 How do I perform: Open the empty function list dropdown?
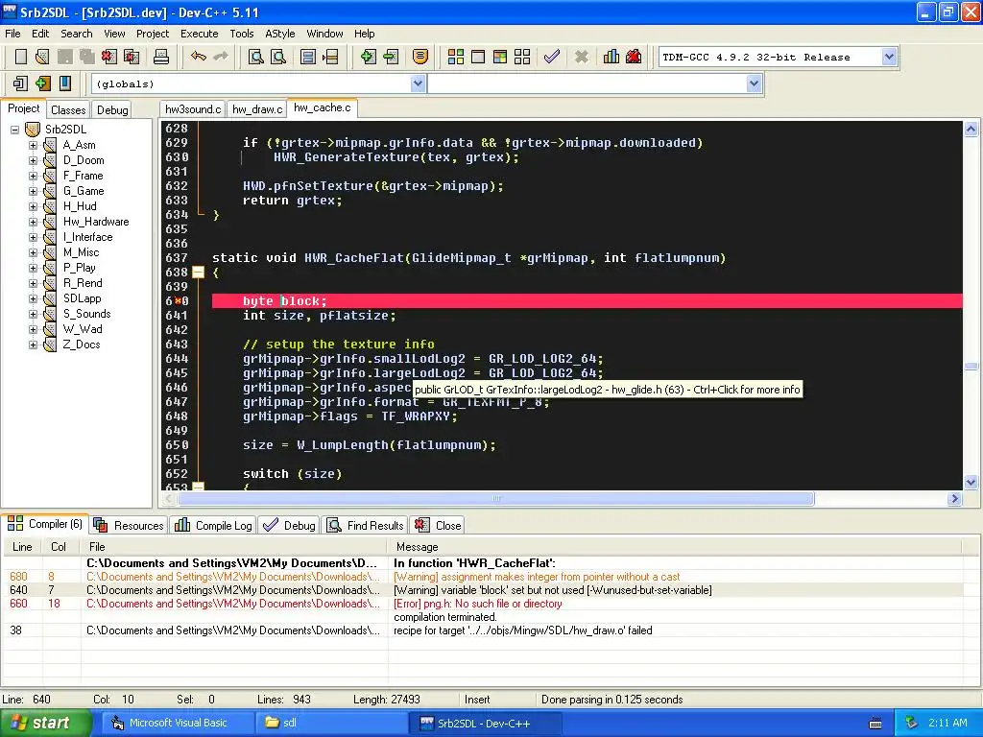point(754,83)
